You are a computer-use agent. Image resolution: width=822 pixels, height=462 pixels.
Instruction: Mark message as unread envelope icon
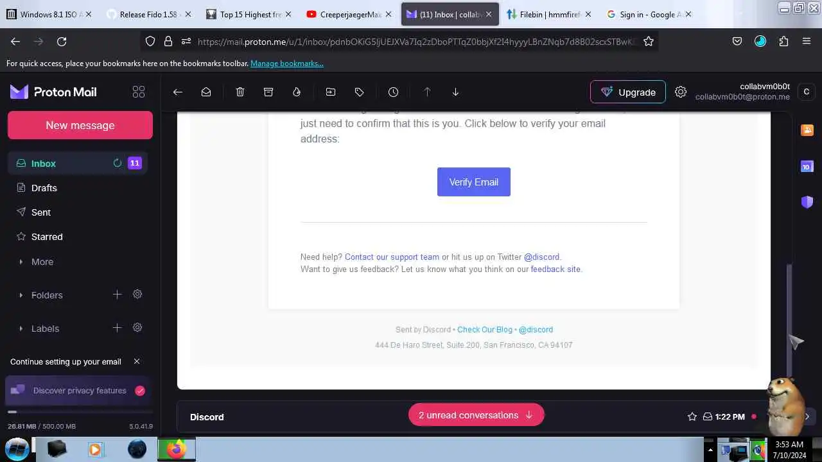click(x=206, y=92)
